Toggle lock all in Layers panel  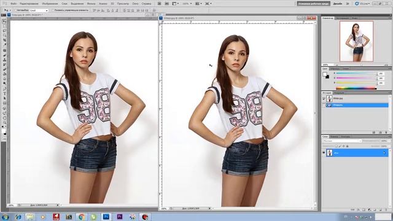(x=347, y=146)
